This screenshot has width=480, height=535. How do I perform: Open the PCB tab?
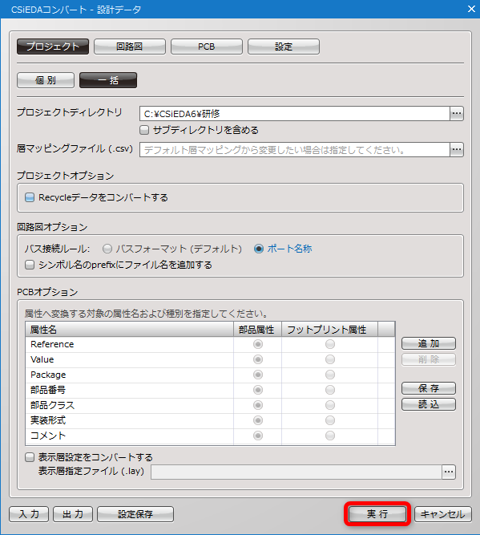207,47
